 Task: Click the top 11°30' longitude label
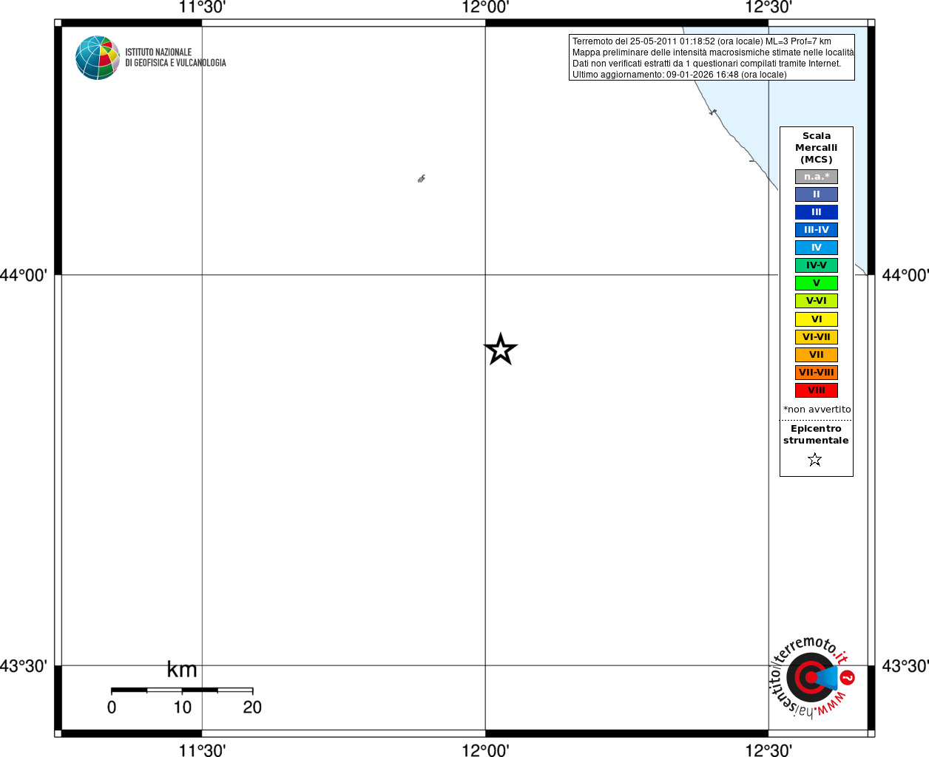pos(203,7)
